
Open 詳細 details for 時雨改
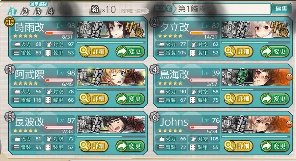tap(94, 51)
